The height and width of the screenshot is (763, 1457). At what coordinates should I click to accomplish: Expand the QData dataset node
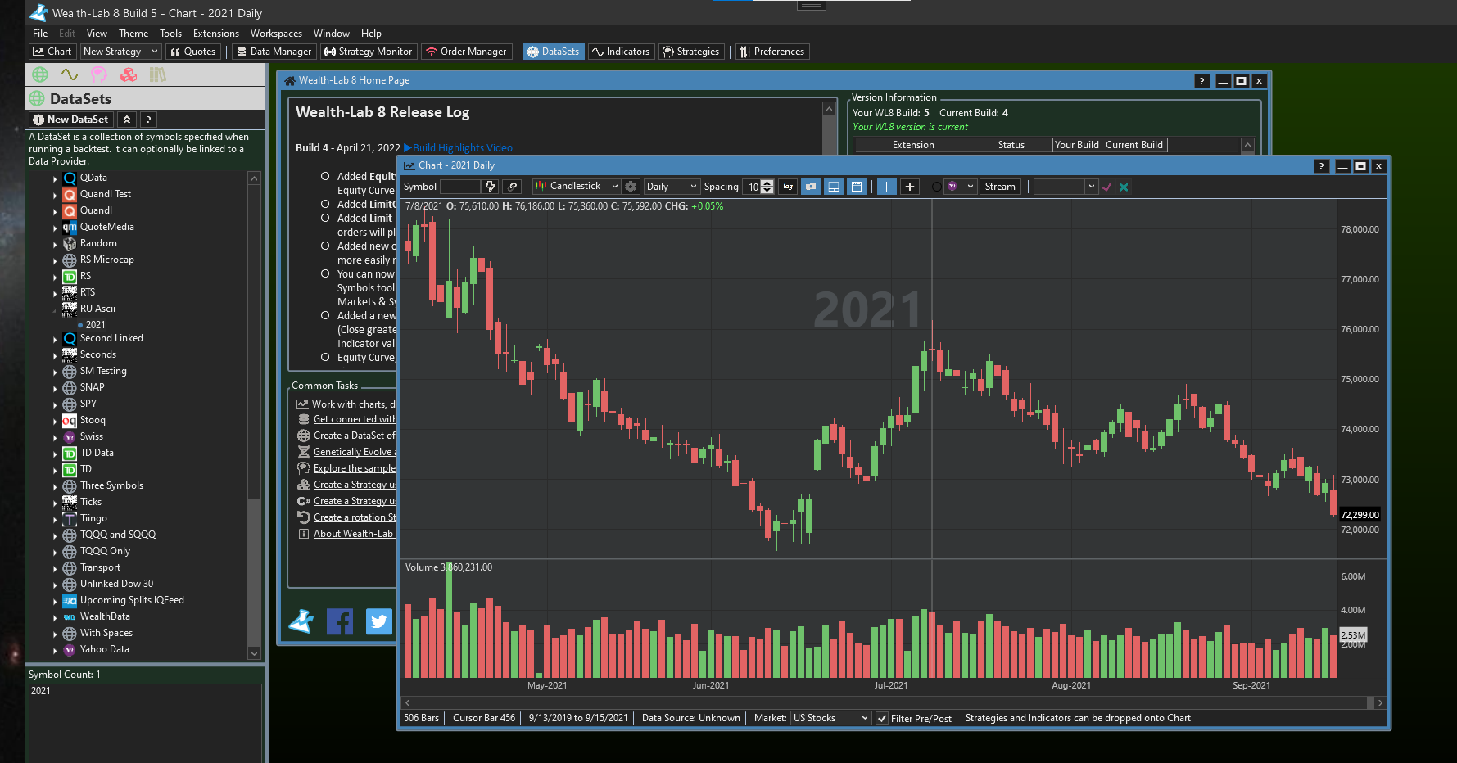(55, 178)
